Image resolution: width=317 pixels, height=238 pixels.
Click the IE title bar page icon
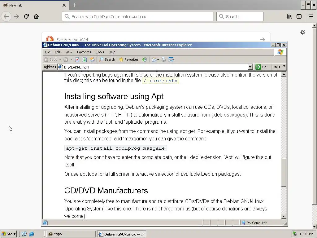45,45
